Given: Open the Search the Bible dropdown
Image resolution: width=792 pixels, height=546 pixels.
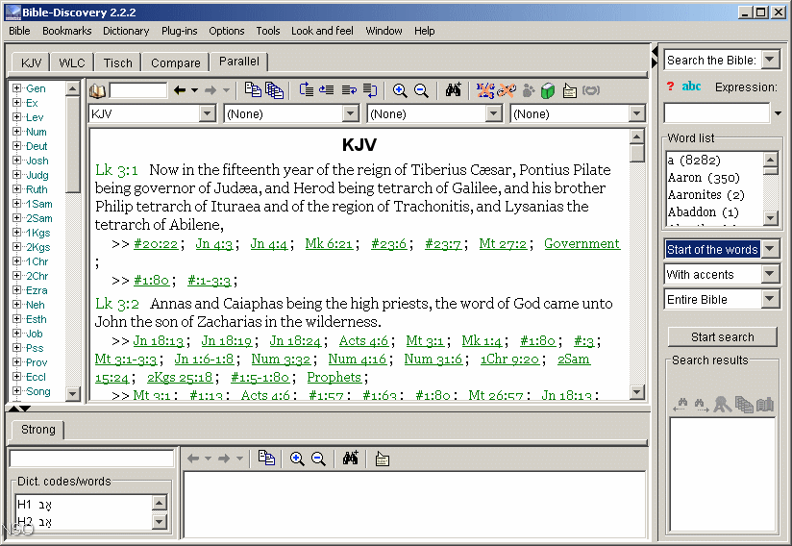Looking at the screenshot, I should [x=770, y=60].
